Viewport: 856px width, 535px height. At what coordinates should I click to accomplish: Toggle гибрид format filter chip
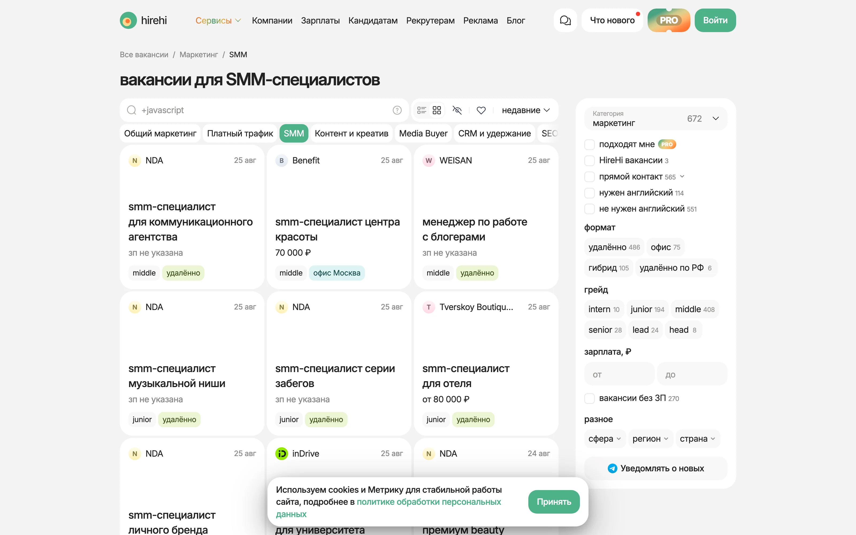coord(608,268)
